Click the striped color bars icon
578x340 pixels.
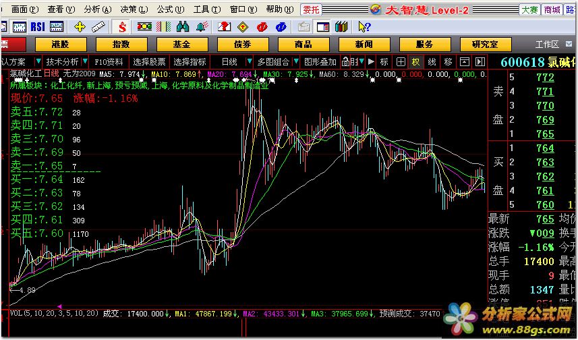tap(164, 27)
